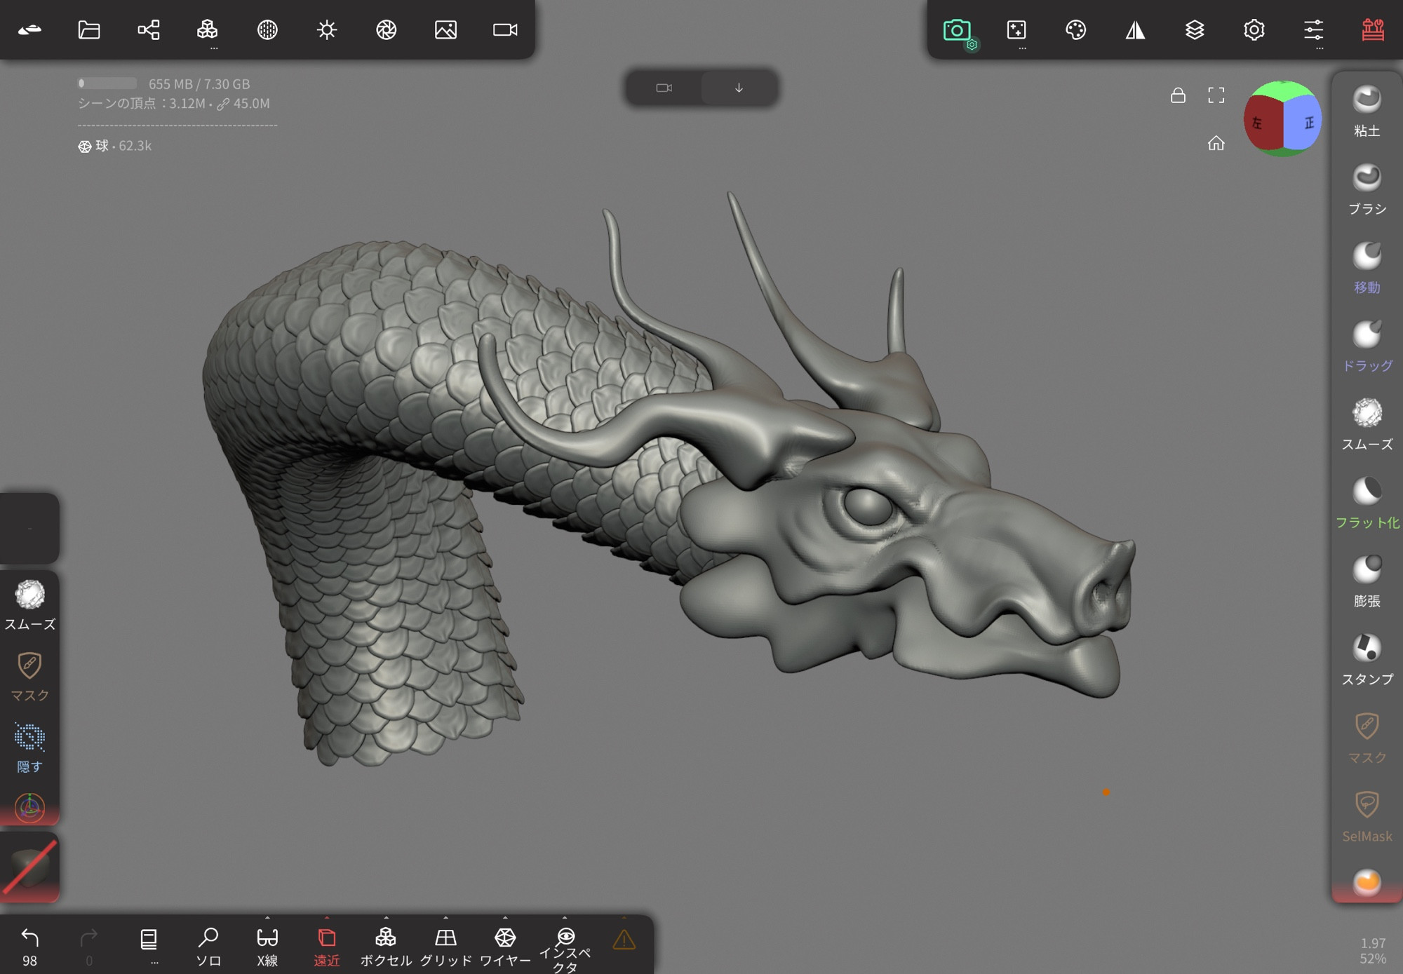
Task: Select the 粘土 clay tool
Action: (x=1367, y=111)
